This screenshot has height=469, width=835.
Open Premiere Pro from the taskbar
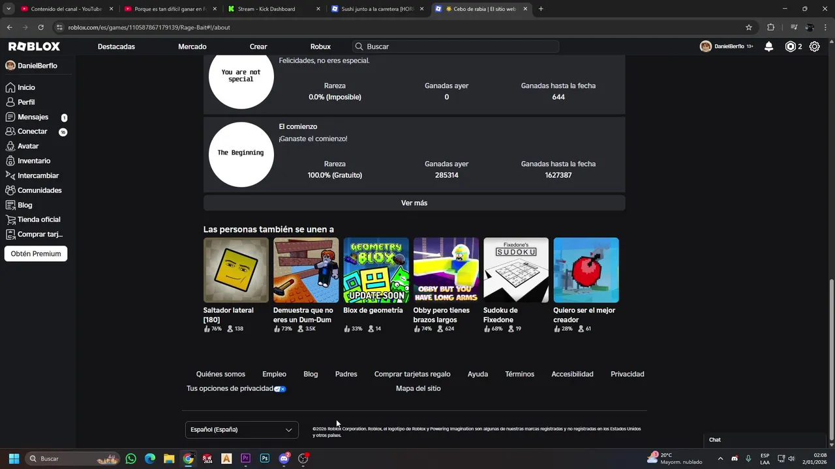pos(245,459)
